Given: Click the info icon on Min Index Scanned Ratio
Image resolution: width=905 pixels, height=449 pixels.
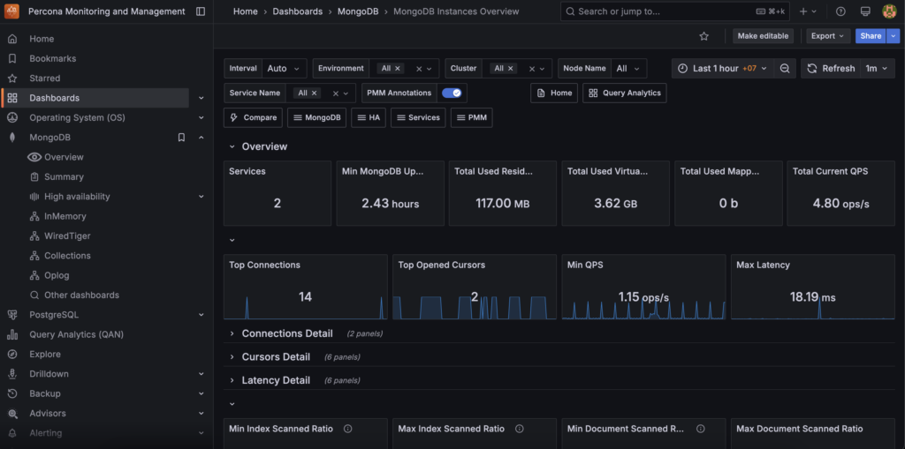Looking at the screenshot, I should pyautogui.click(x=347, y=429).
